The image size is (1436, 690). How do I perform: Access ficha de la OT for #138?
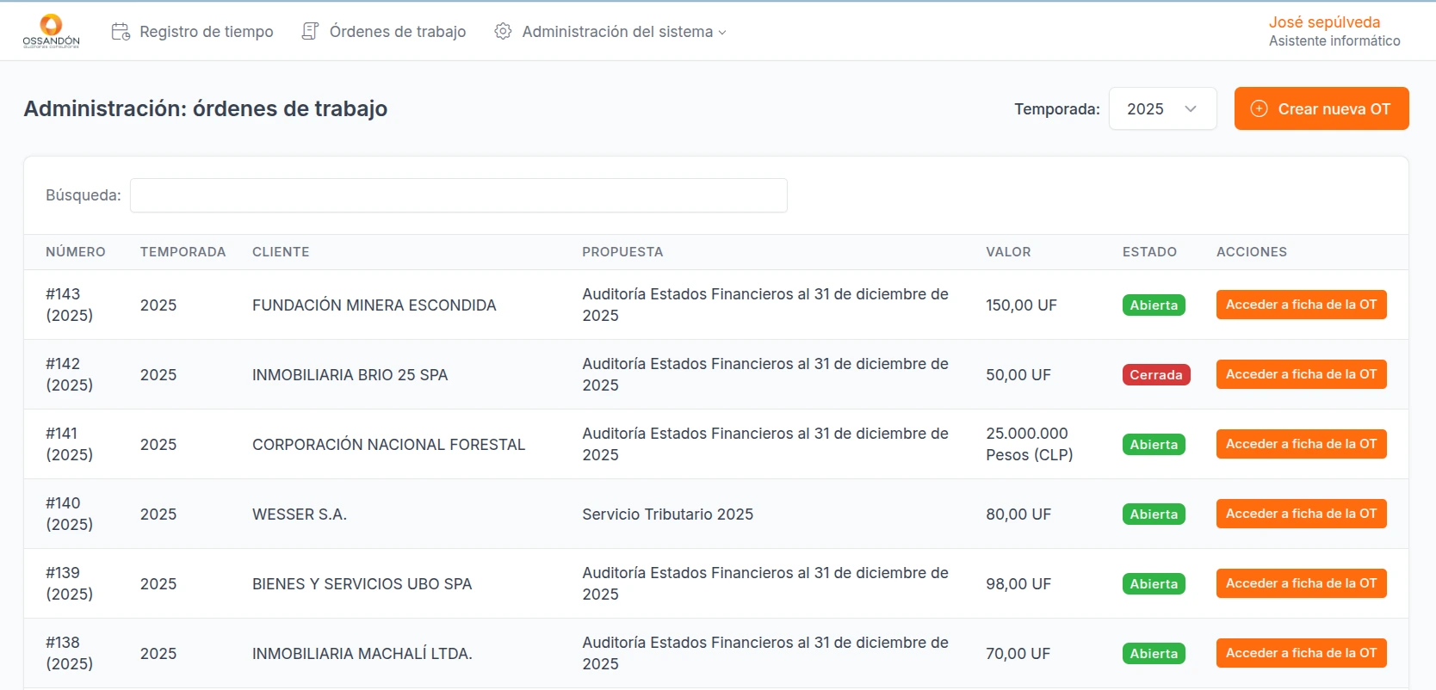[x=1301, y=653]
